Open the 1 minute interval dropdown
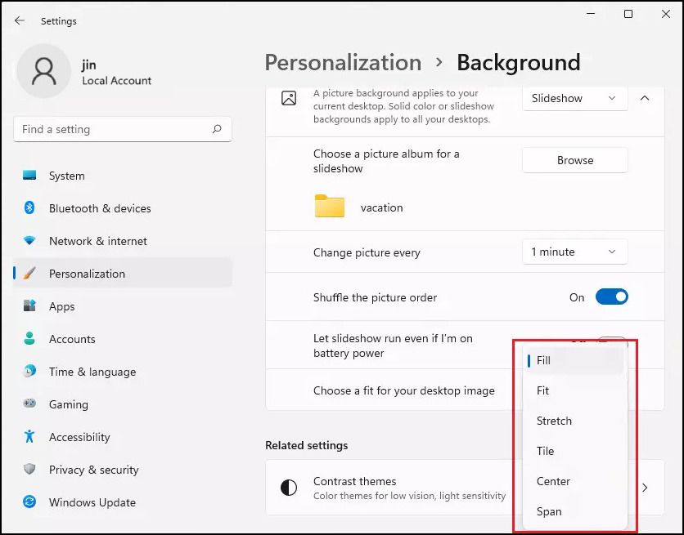Image resolution: width=684 pixels, height=535 pixels. click(x=575, y=252)
